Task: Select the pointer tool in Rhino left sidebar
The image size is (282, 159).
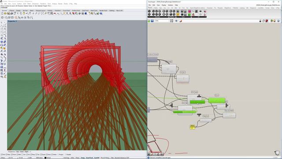Action: [2, 23]
